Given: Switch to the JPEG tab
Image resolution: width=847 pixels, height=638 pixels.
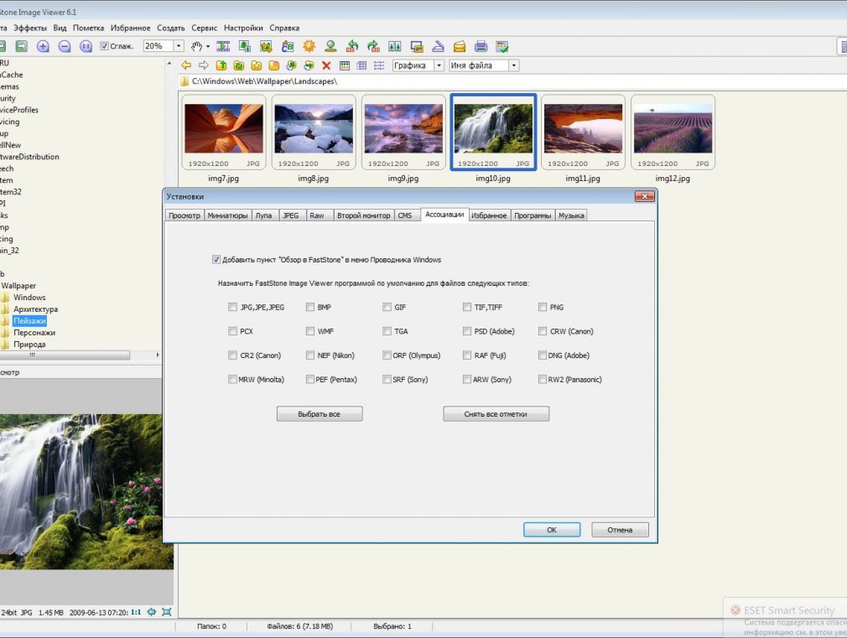Looking at the screenshot, I should pyautogui.click(x=291, y=215).
